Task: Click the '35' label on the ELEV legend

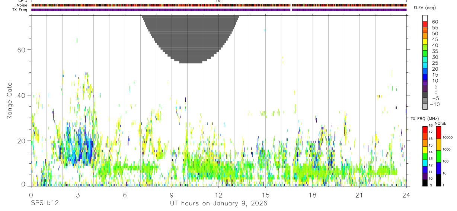Action: click(x=435, y=51)
